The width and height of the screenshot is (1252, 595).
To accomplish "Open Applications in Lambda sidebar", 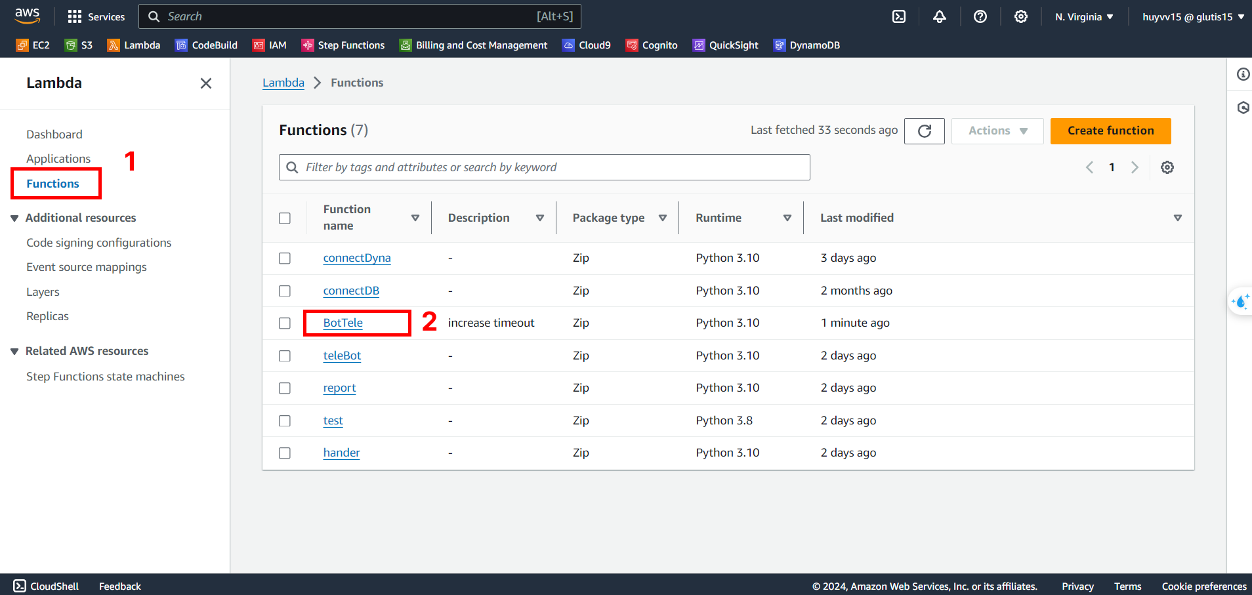I will coord(58,159).
